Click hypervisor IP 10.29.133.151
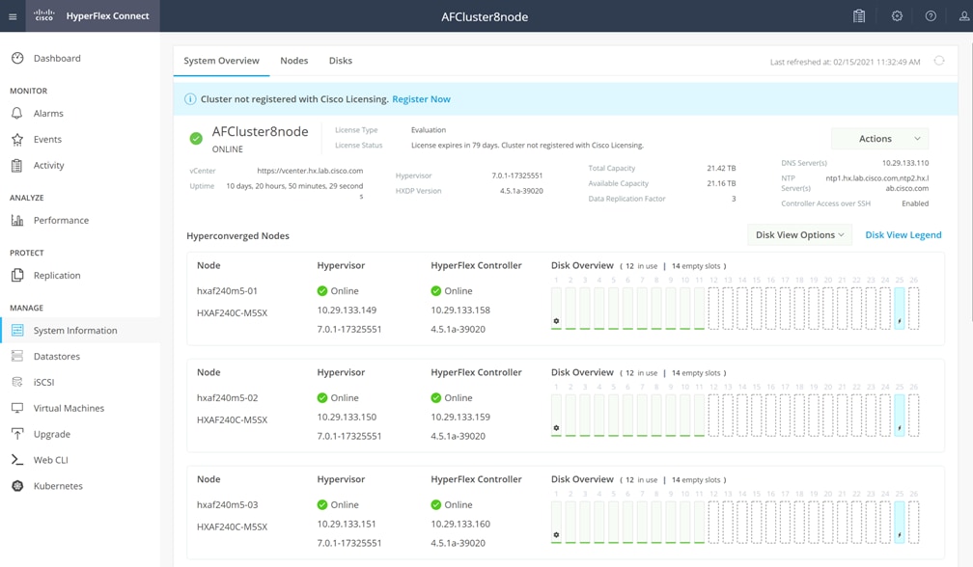The image size is (973, 567). tap(347, 525)
